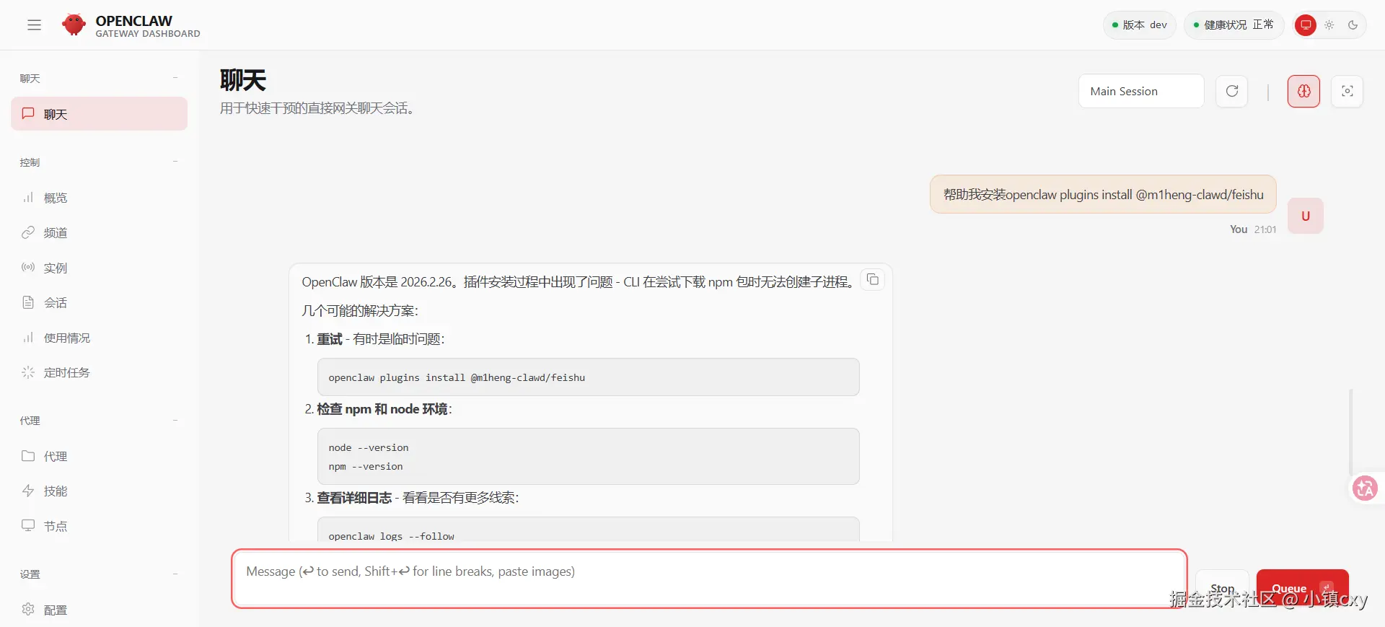Click the user avatar U
Screen dimensions: 1385x627
pyautogui.click(x=1306, y=216)
